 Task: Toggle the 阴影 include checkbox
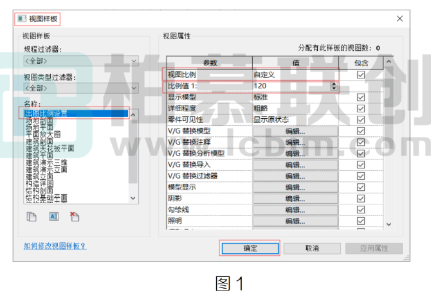tap(361, 199)
